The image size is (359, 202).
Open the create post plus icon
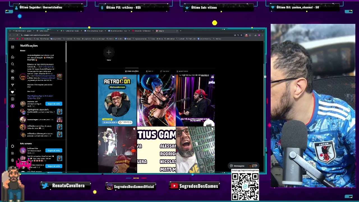12,99
